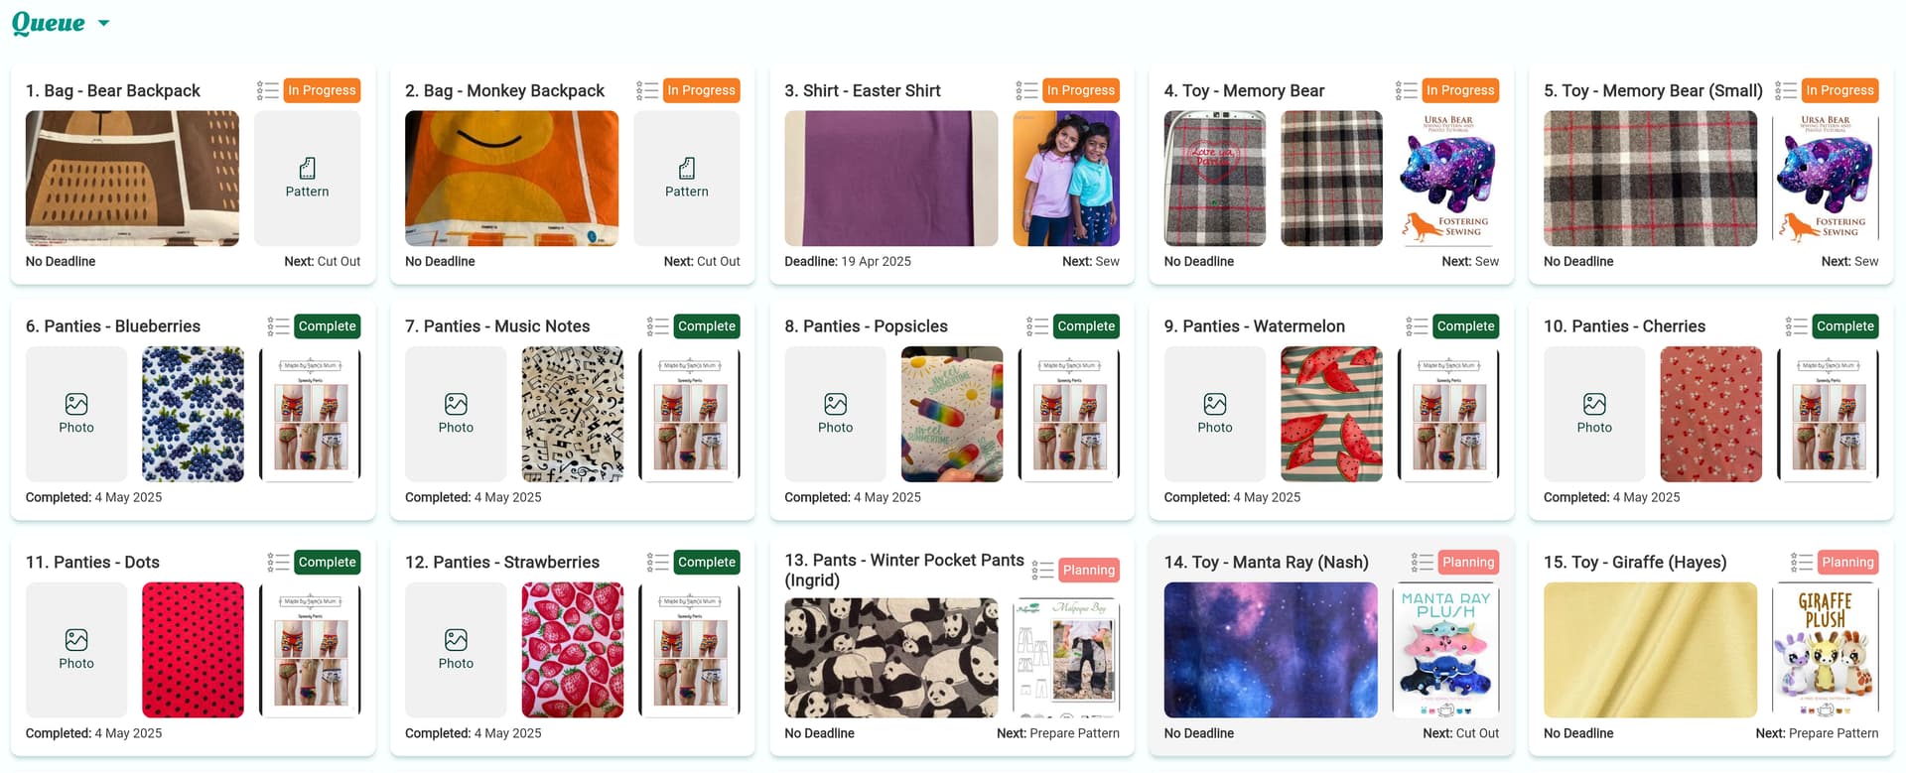Click checklist icon on Manta Ray card

pos(1422,563)
